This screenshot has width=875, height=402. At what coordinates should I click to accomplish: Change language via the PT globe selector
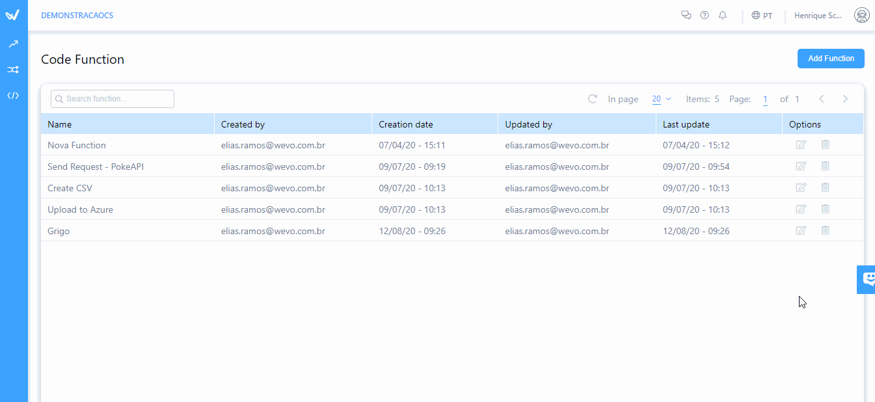tap(762, 15)
